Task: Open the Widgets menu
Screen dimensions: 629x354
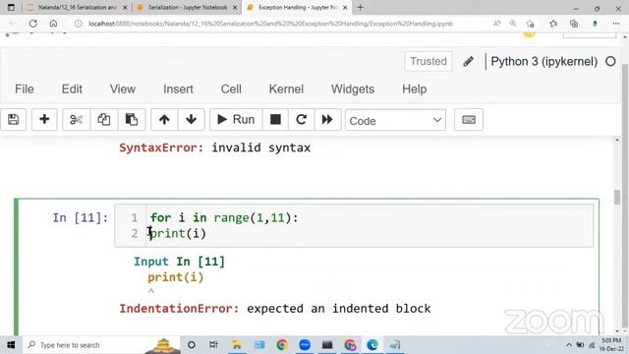Action: click(353, 89)
